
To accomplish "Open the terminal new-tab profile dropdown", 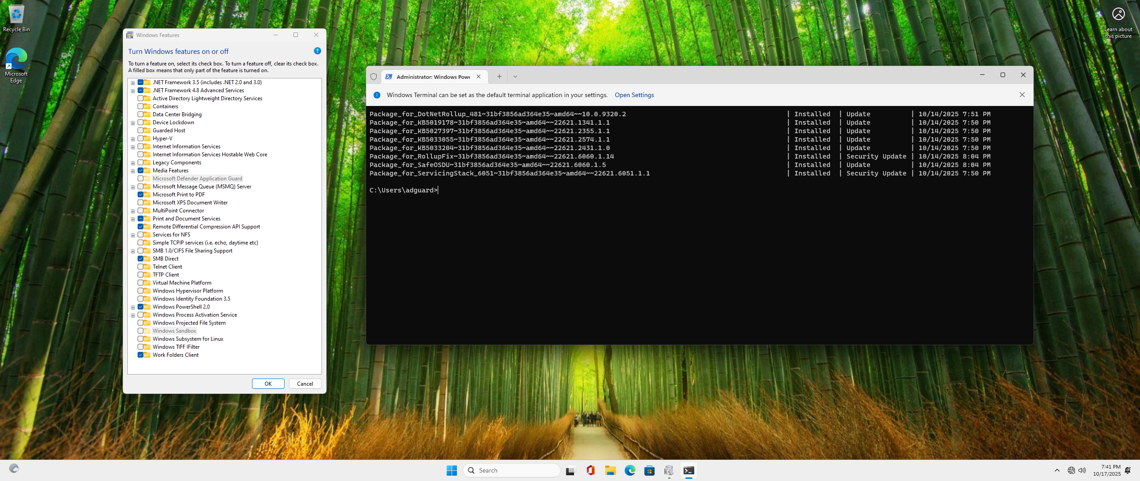I will (x=515, y=77).
